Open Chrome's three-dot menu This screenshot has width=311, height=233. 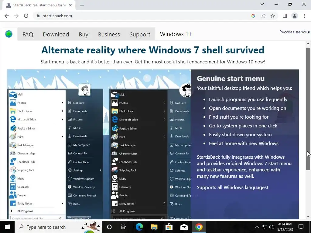[x=304, y=16]
